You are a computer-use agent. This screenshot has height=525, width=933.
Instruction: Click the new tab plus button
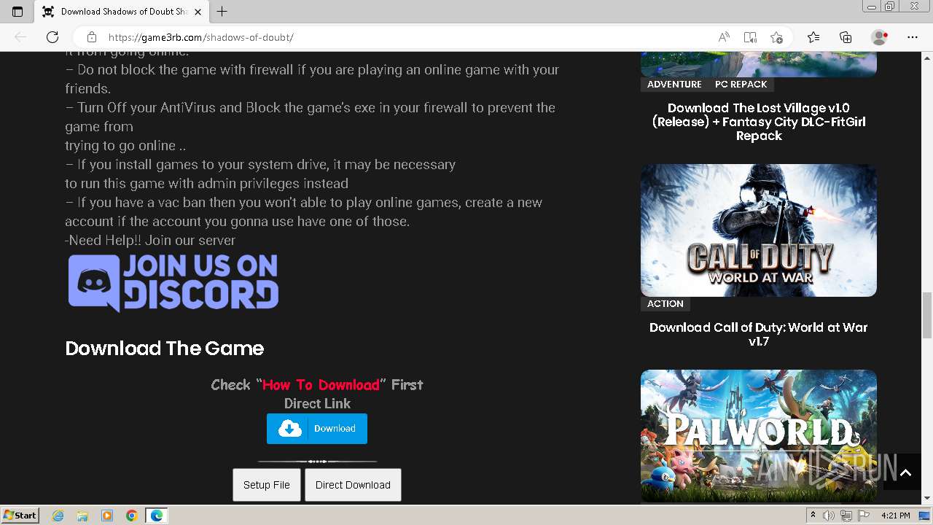[x=222, y=12]
